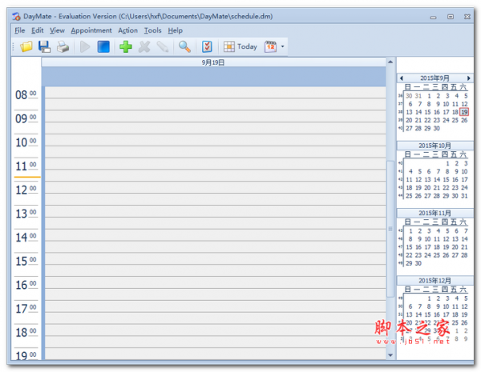Click the 15 00 hour label
The width and height of the screenshot is (481, 372).
(26, 261)
